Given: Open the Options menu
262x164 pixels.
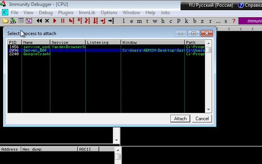Looking at the screenshot, I should pyautogui.click(x=109, y=13).
